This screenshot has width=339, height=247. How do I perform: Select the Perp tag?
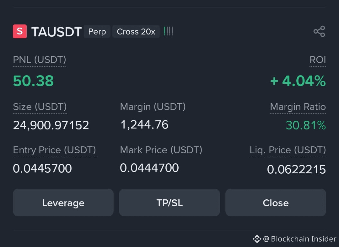click(x=97, y=31)
